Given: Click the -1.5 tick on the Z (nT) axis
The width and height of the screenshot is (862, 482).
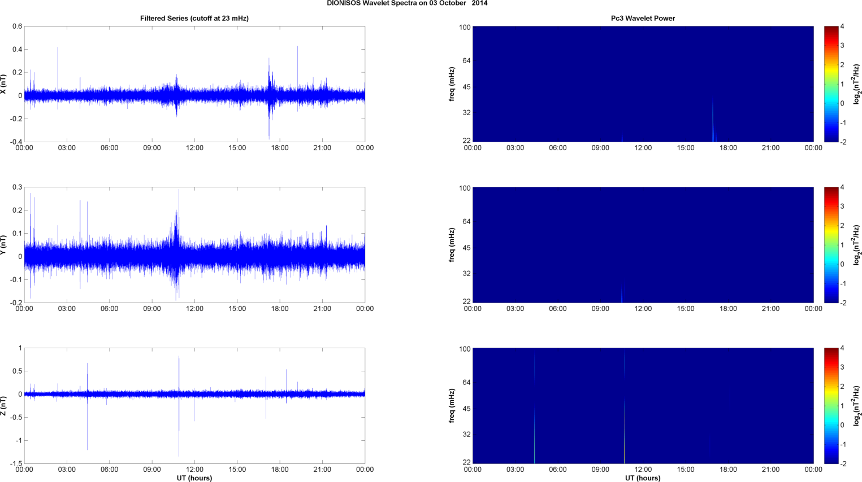Looking at the screenshot, I should pos(15,464).
